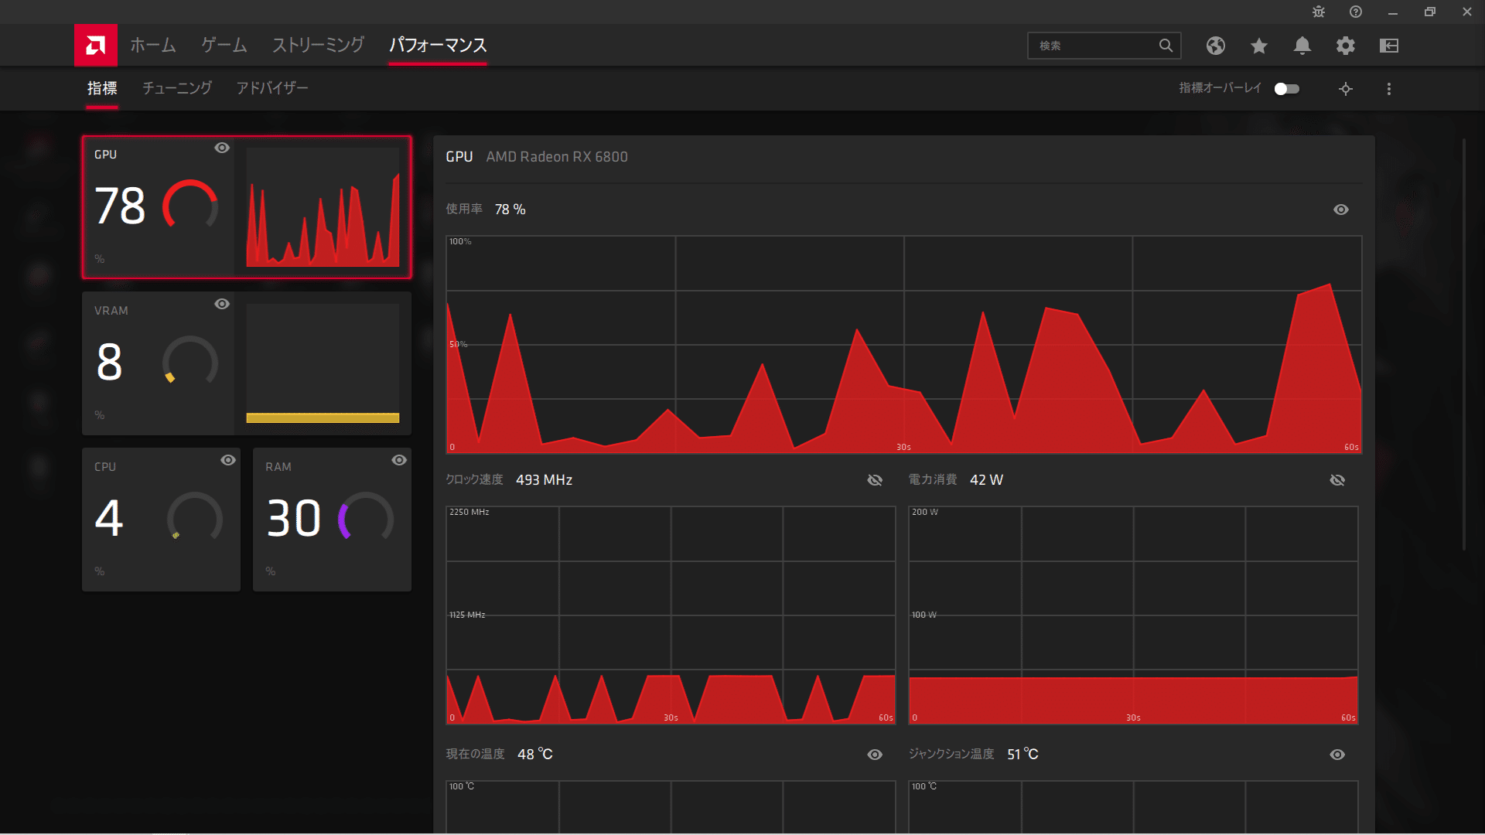Open the アドバイザー sub-tab
The image size is (1485, 835).
[x=272, y=88]
